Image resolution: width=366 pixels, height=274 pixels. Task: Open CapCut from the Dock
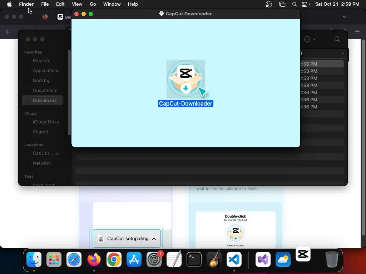coord(303,254)
